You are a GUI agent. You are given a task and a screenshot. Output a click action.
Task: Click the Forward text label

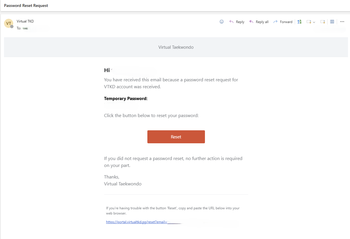coord(286,22)
